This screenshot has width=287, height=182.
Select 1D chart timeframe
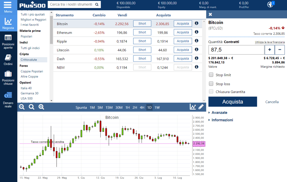[149, 107]
